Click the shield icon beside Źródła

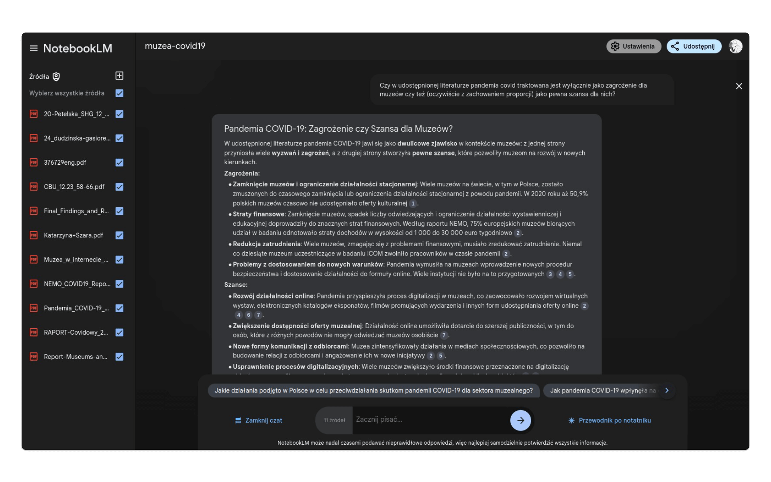[56, 76]
